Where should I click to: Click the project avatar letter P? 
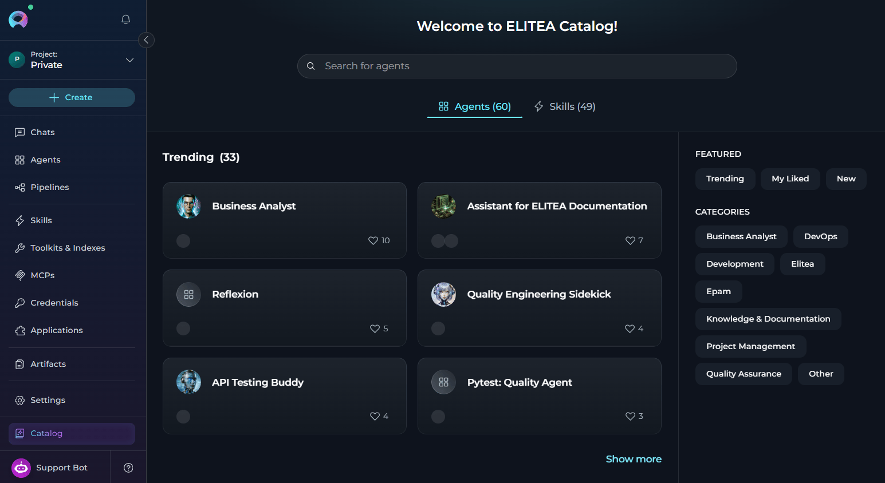[17, 60]
